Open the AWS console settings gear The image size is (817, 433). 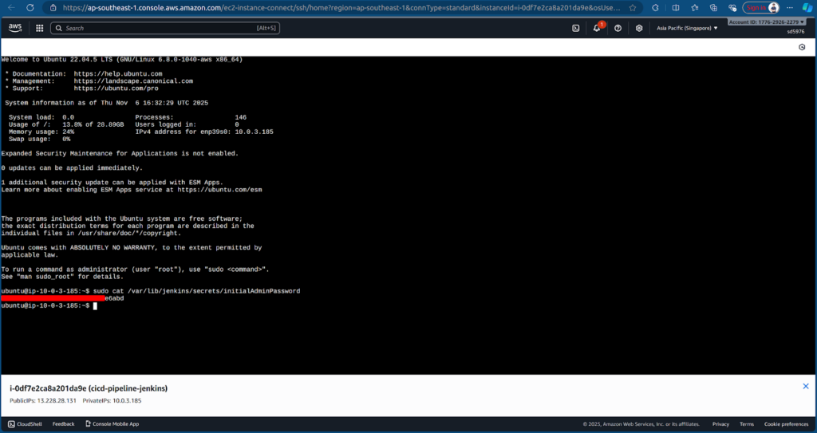[639, 28]
